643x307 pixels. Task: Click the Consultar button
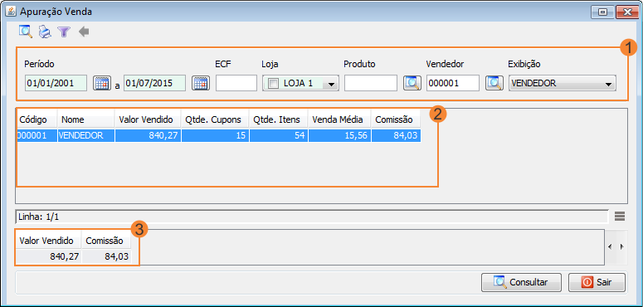tap(522, 282)
